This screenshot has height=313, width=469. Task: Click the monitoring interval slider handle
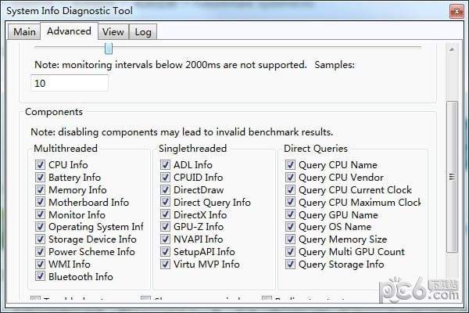point(109,49)
